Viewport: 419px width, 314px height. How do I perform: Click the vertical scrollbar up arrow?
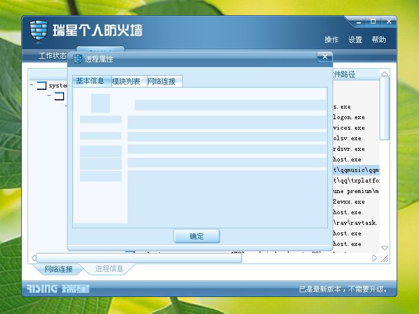[384, 73]
